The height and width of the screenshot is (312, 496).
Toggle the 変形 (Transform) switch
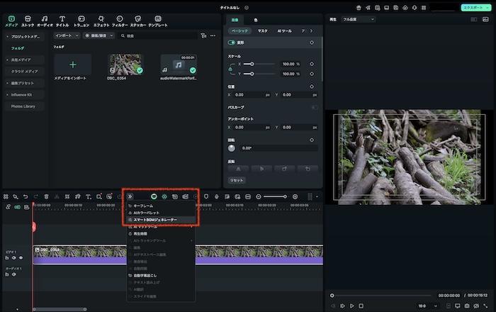tap(232, 43)
